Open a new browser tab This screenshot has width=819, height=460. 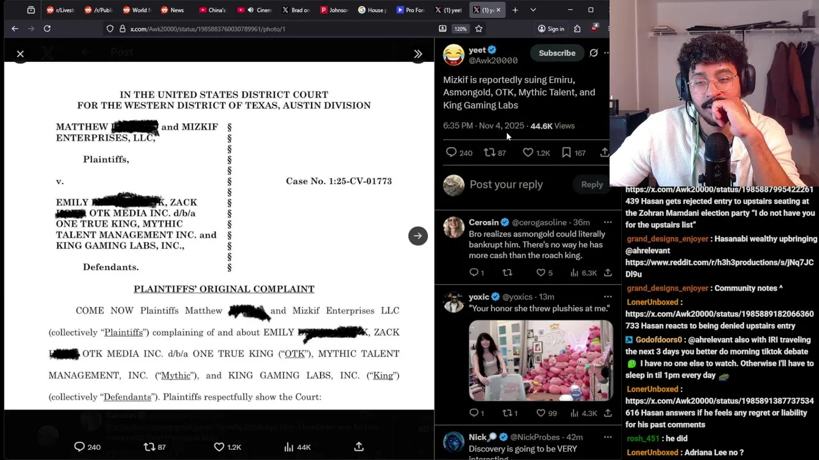click(515, 10)
